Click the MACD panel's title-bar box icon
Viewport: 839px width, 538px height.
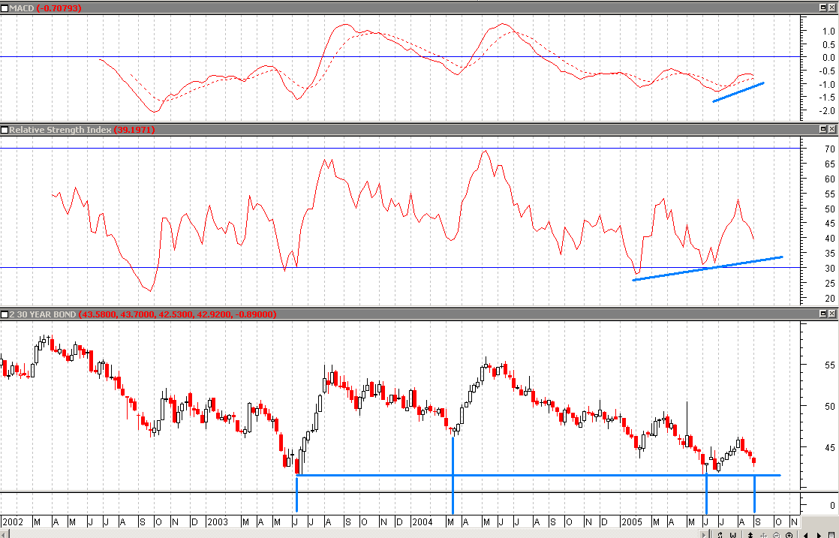click(x=5, y=8)
